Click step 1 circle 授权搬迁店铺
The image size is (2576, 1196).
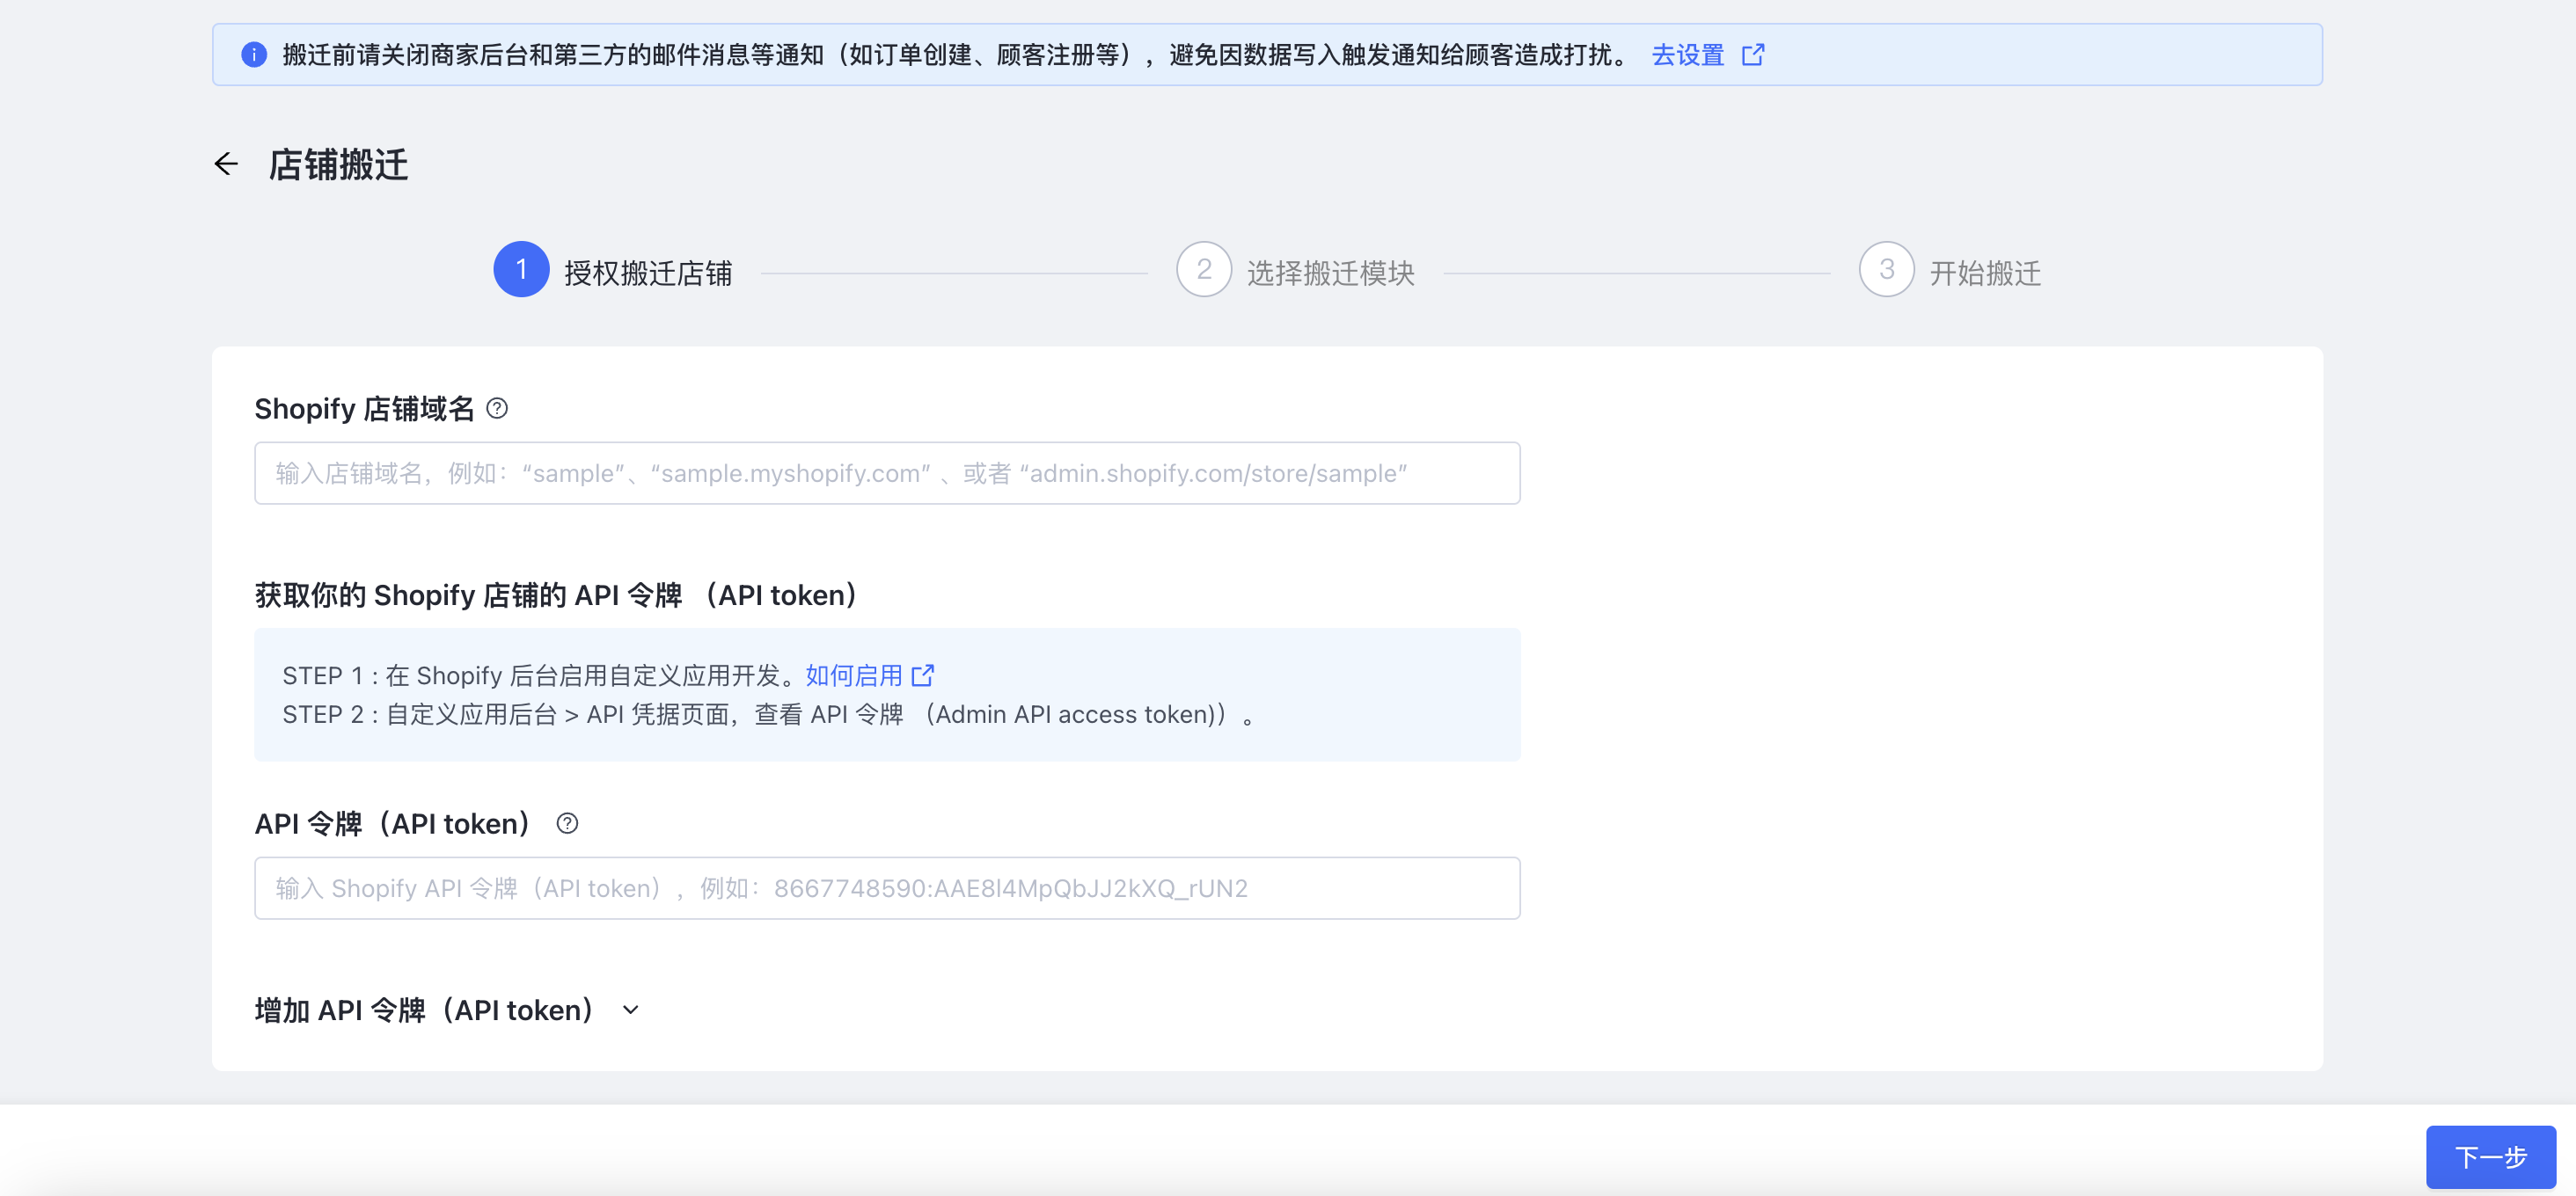tap(521, 270)
